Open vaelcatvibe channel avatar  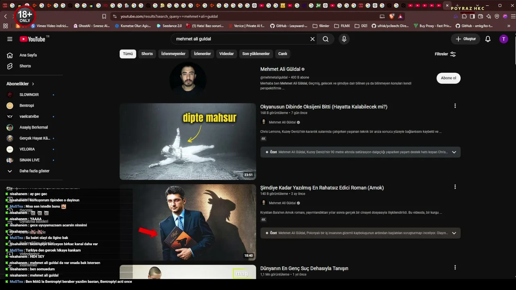(x=10, y=116)
